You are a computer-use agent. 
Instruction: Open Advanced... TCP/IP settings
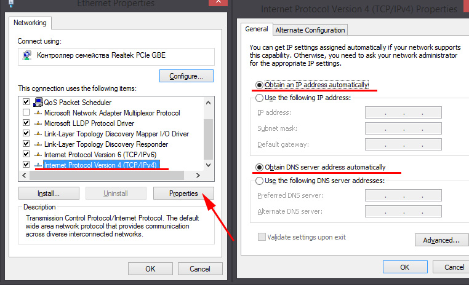[441, 240]
